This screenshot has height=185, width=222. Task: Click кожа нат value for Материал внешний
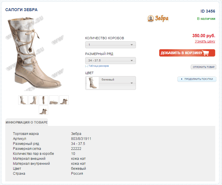(x=78, y=159)
